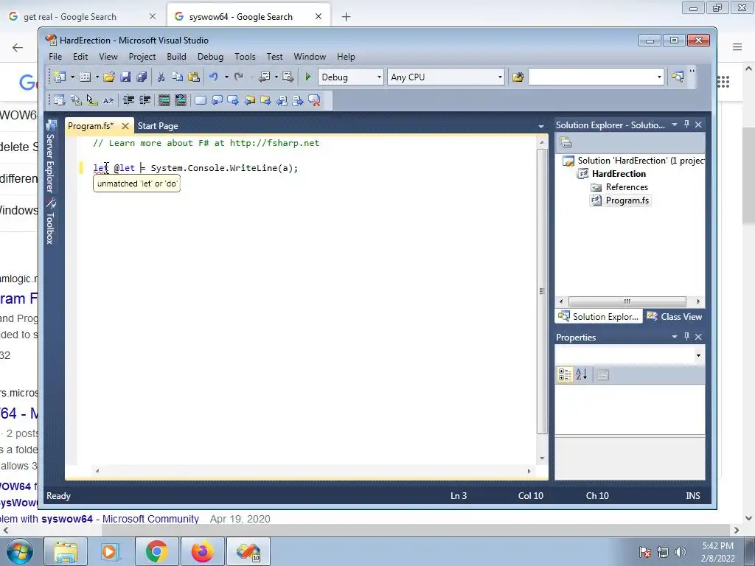Select the Solution 'HardErection' root node
The height and width of the screenshot is (566, 755).
pos(641,160)
